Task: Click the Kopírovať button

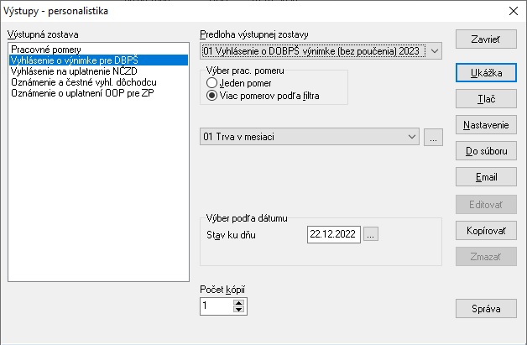Action: 486,231
